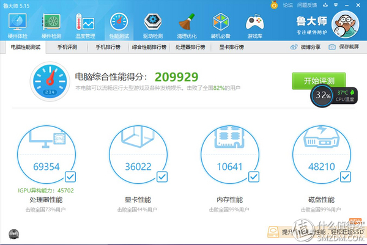
Task: Click the round badge icon at bottom left
Action: click(x=14, y=234)
